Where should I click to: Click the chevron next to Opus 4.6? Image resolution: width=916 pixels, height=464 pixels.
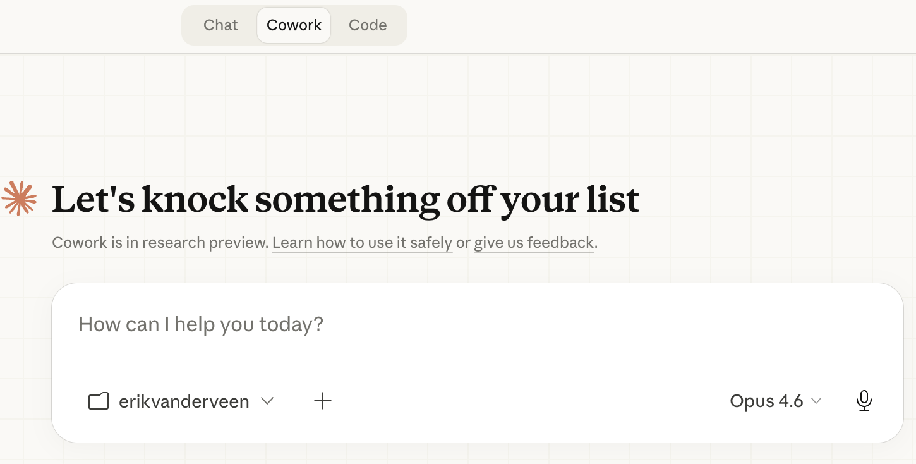click(816, 401)
